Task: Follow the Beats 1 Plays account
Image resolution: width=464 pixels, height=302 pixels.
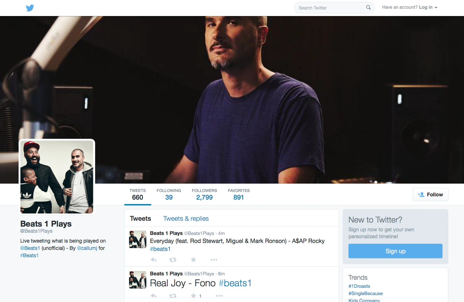Action: click(430, 195)
